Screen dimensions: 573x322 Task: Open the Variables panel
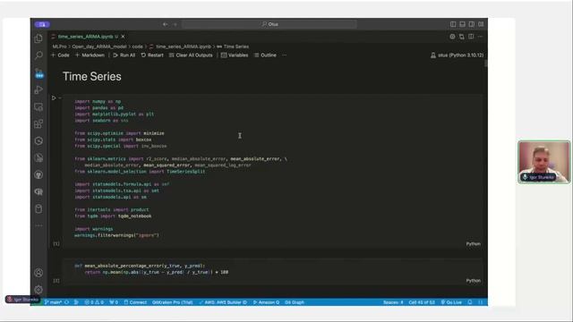[x=235, y=55]
